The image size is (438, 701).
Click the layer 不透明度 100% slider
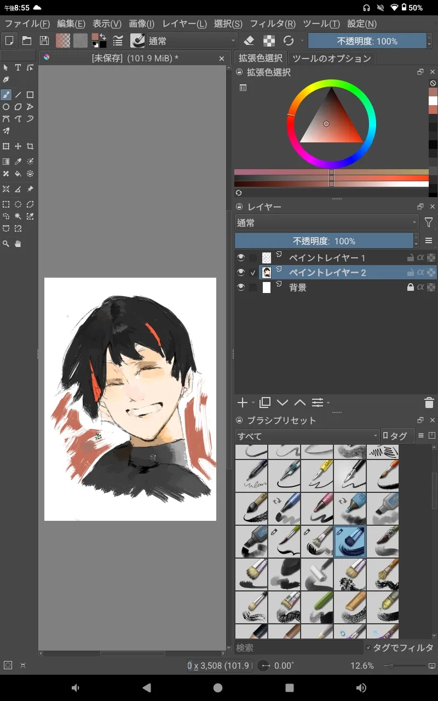click(324, 241)
